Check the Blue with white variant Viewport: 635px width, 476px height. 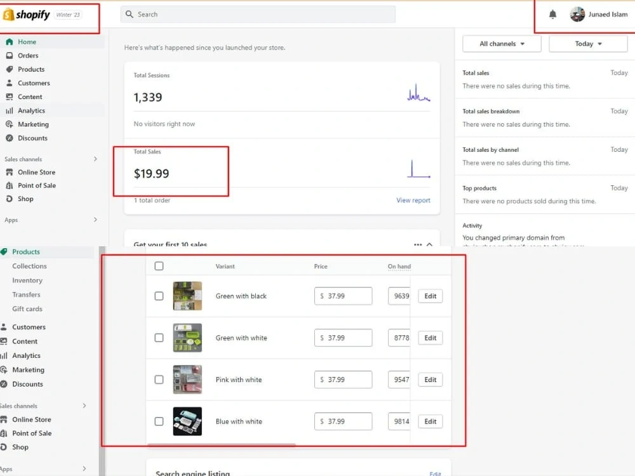(x=159, y=421)
